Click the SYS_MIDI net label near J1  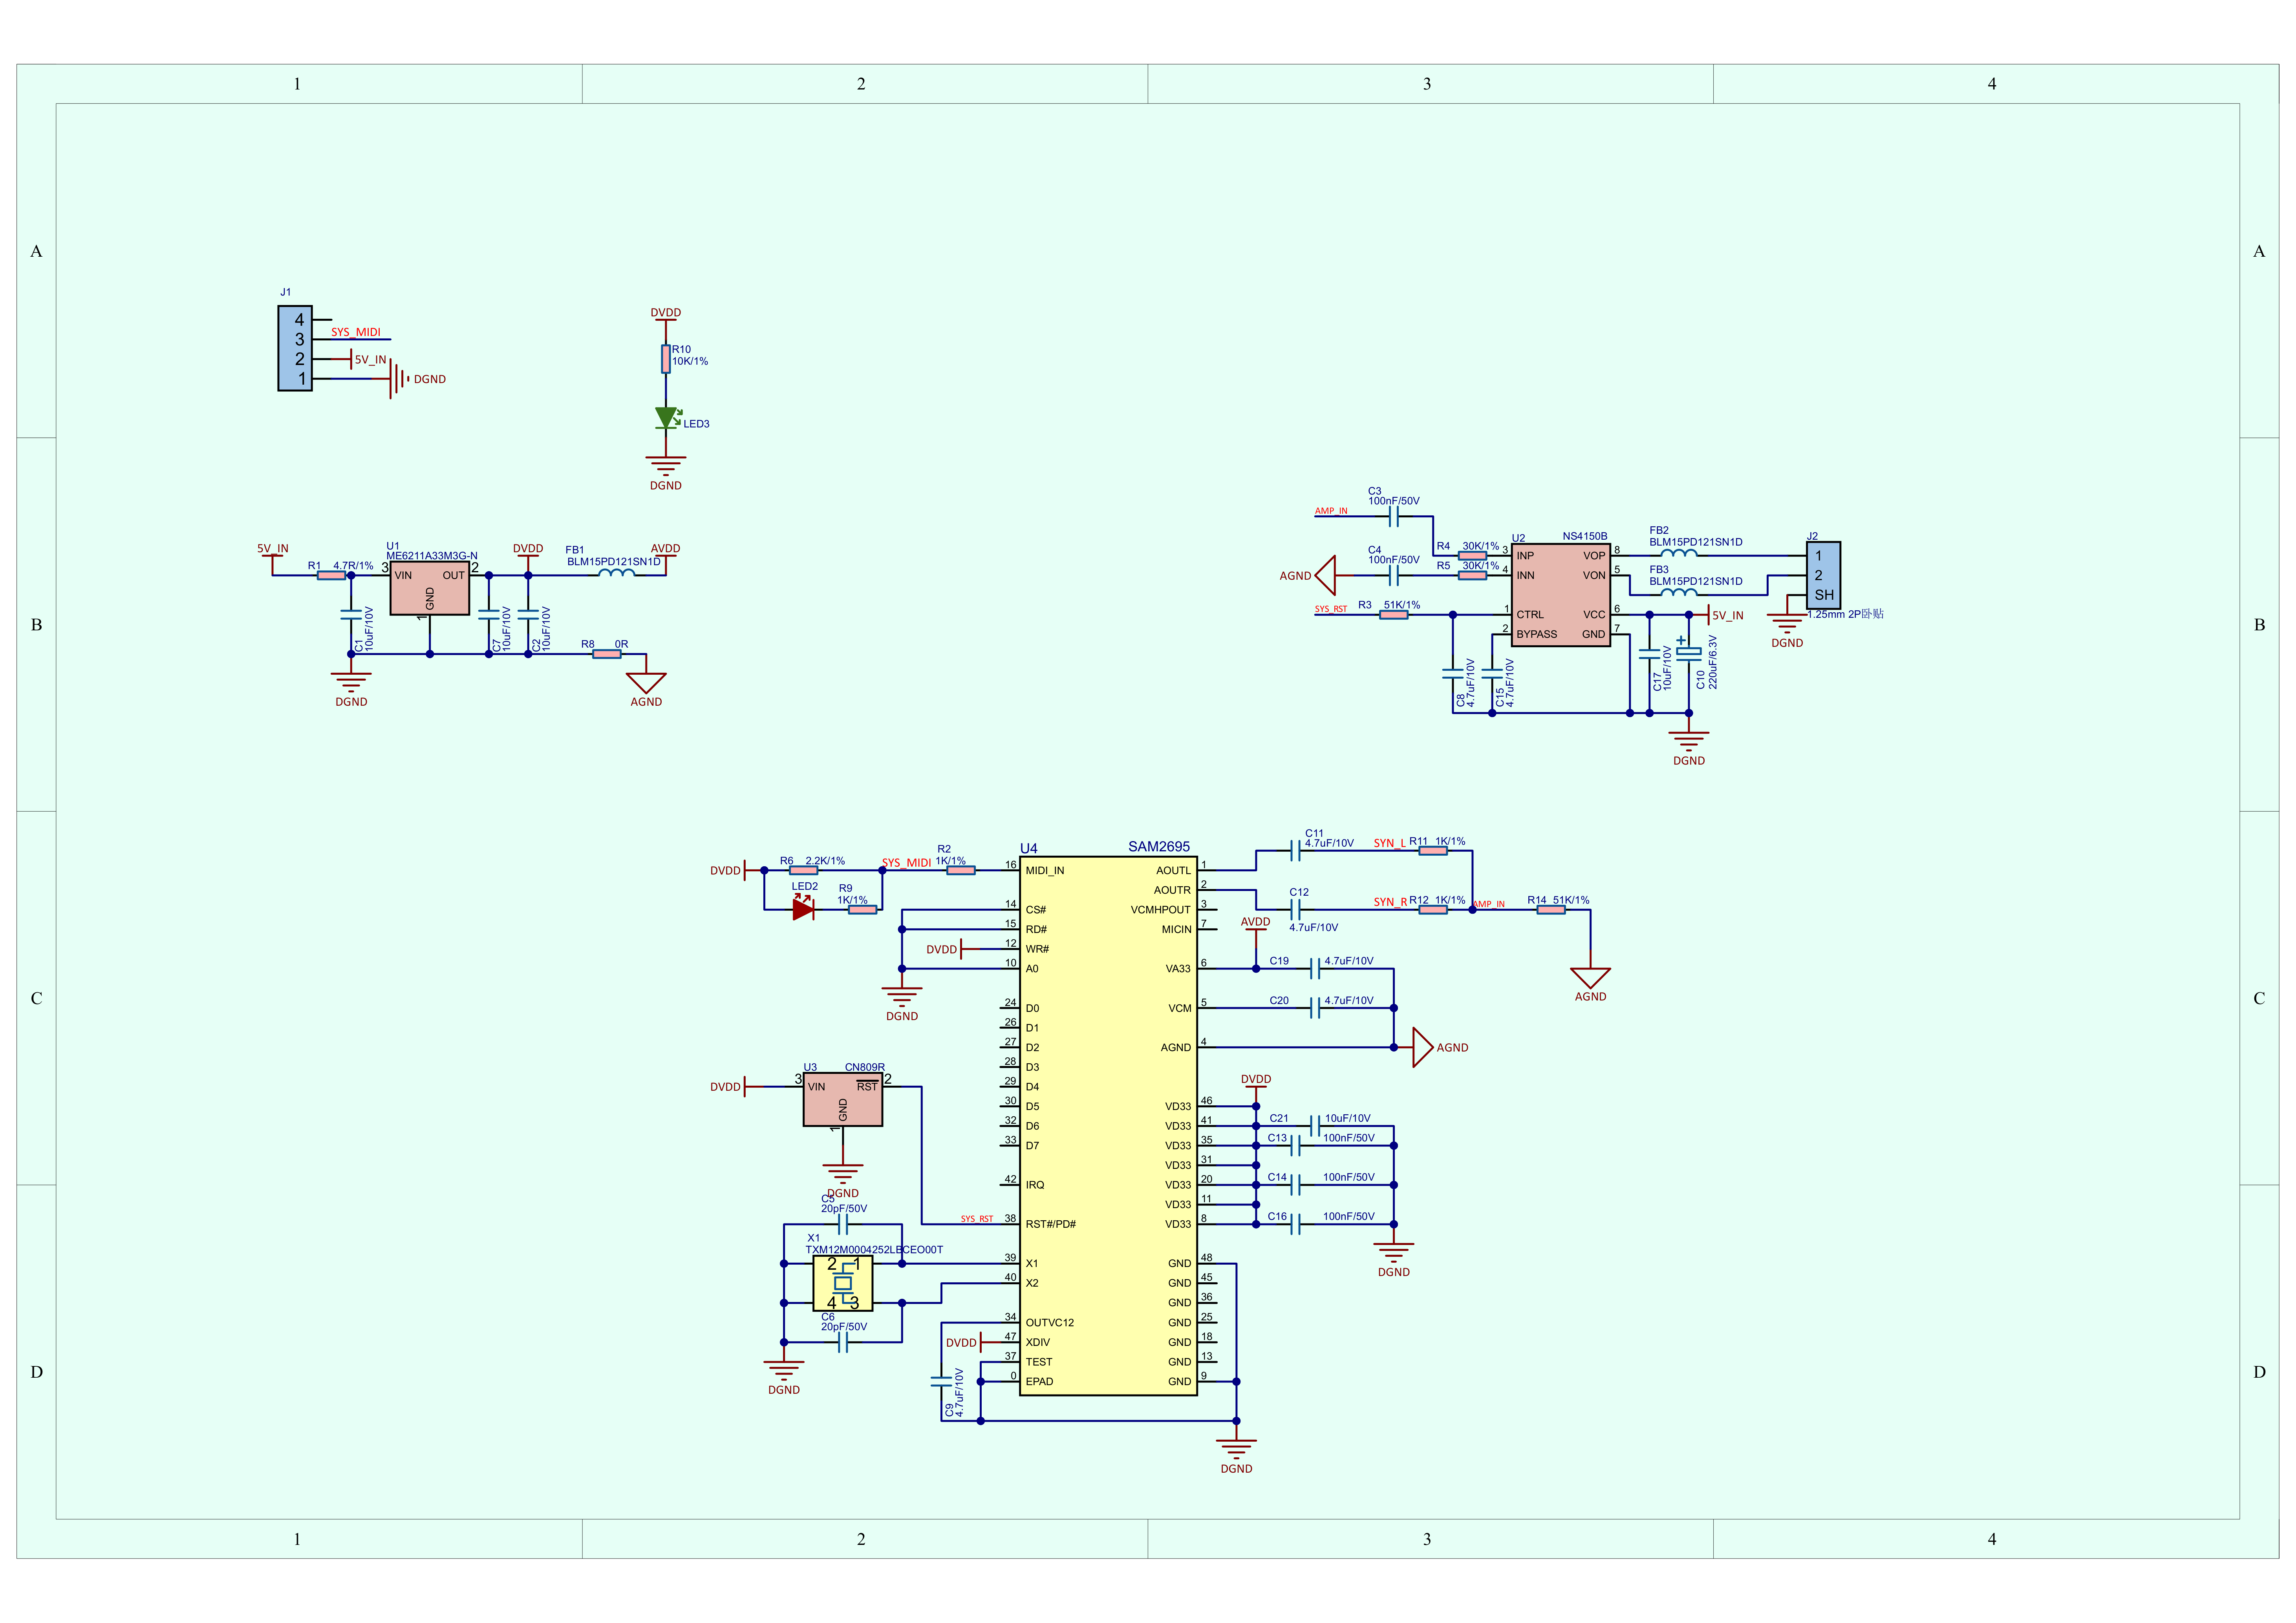click(x=356, y=332)
